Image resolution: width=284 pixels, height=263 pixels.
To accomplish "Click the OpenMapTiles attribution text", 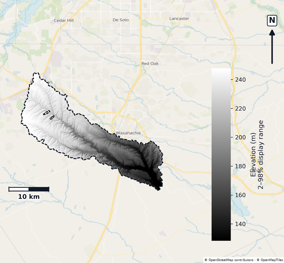I will coord(270,260).
